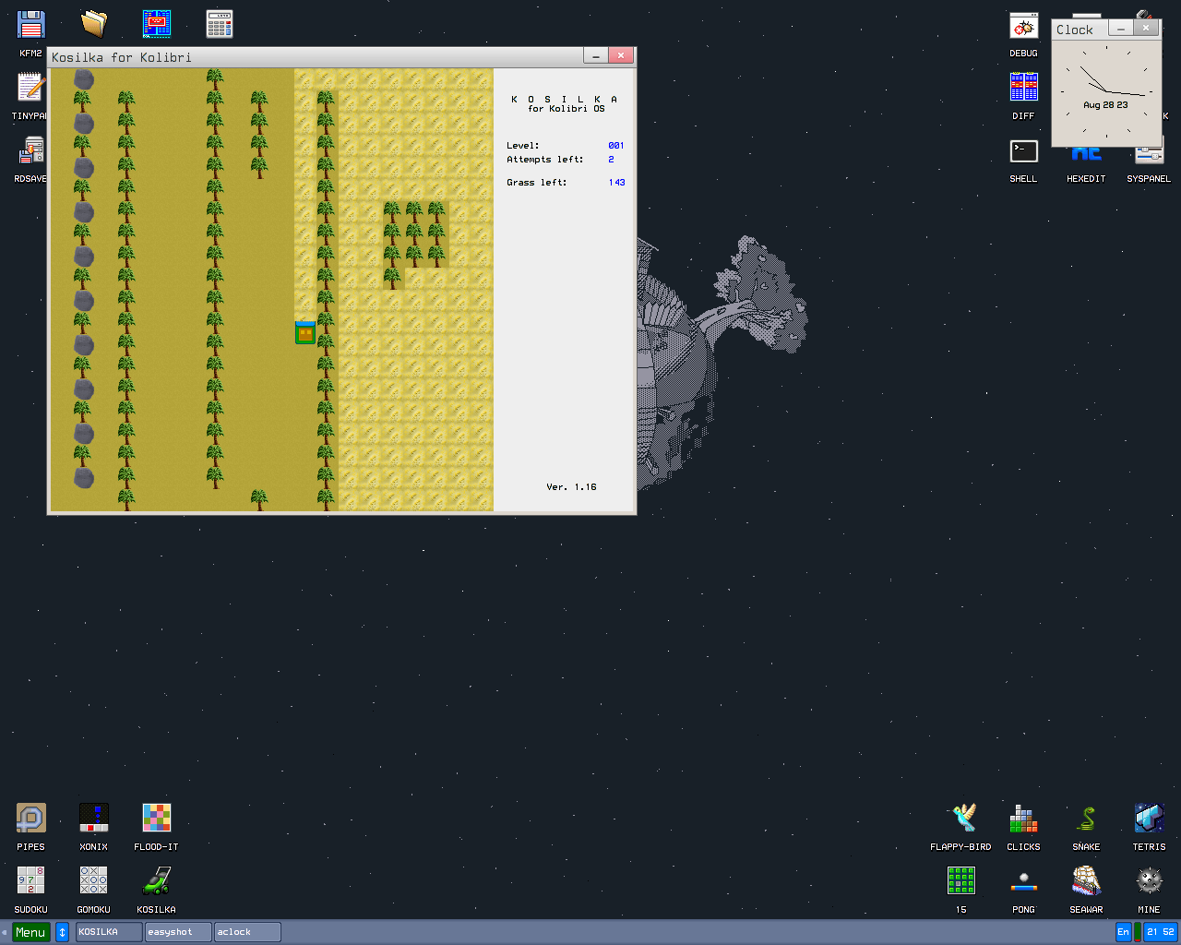Minimize the Kosilka for Kolibri window
Image resolution: width=1181 pixels, height=945 pixels.
[x=596, y=56]
